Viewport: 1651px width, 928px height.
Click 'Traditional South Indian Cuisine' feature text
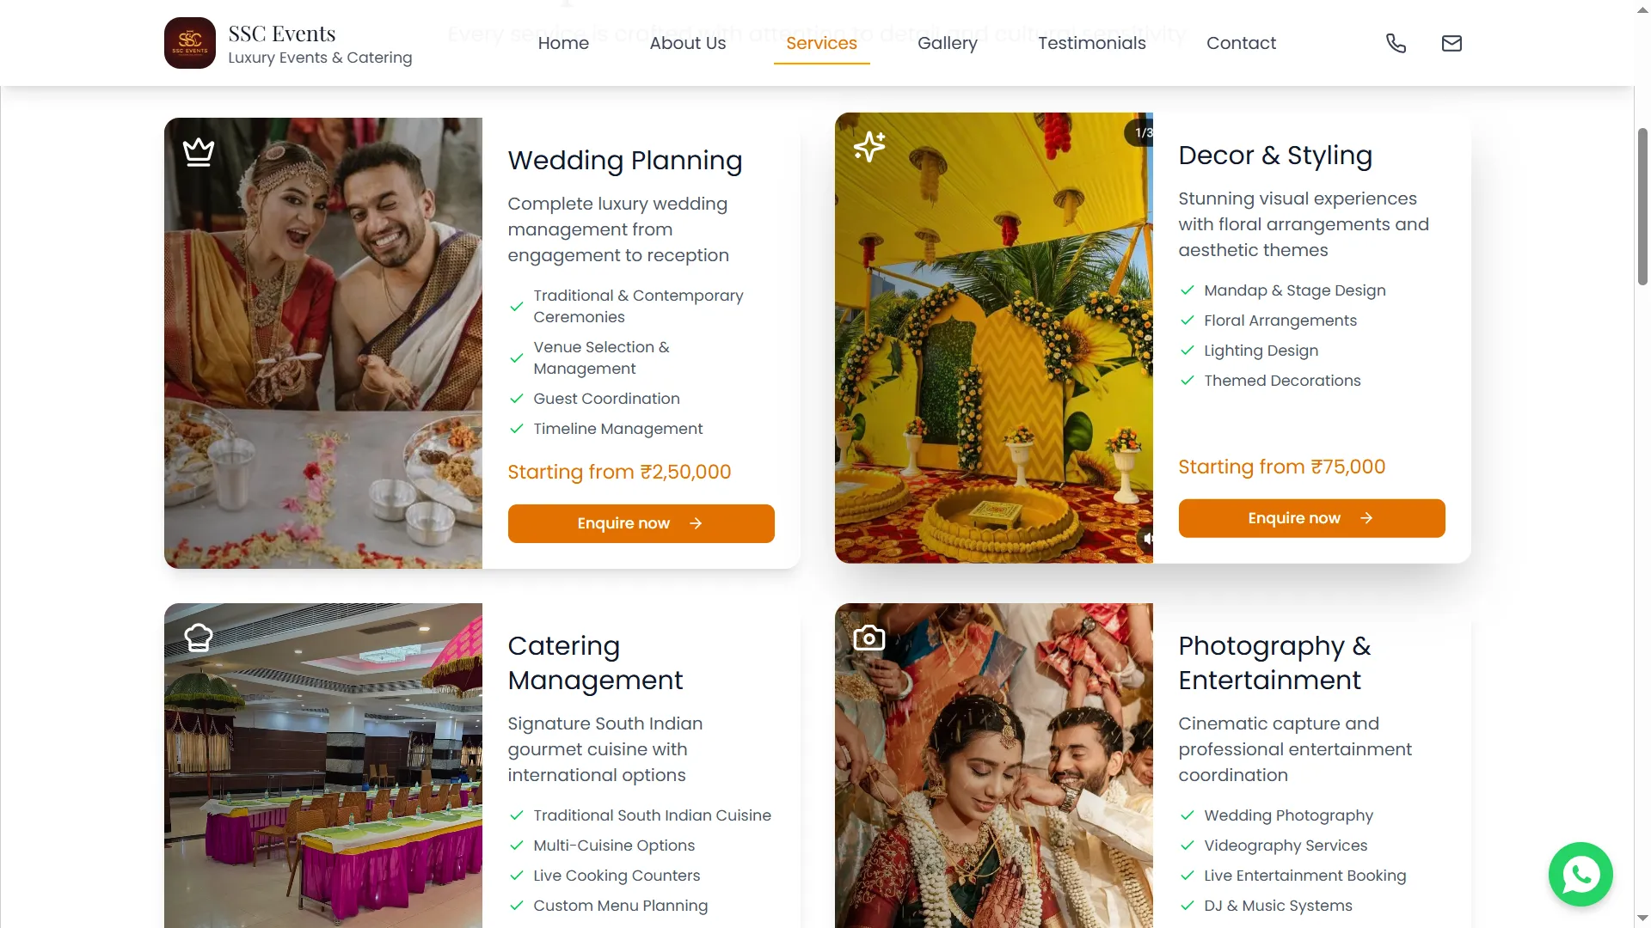point(652,815)
